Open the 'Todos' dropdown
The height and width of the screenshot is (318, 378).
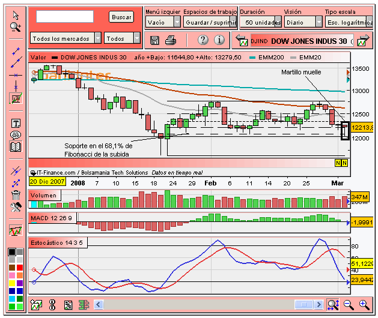click(x=122, y=38)
